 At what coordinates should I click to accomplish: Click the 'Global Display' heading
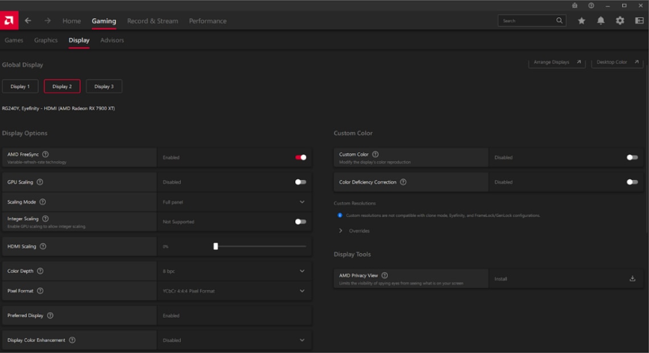(x=22, y=65)
